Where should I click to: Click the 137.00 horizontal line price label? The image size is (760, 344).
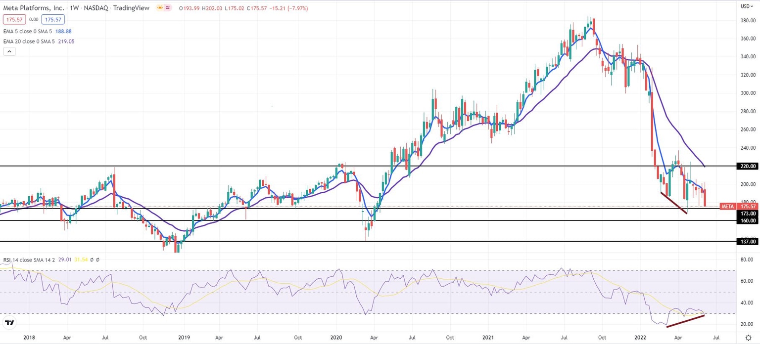pyautogui.click(x=747, y=241)
